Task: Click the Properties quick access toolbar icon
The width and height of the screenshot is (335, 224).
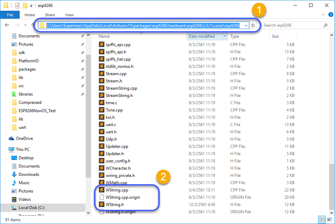Action: coord(17,6)
